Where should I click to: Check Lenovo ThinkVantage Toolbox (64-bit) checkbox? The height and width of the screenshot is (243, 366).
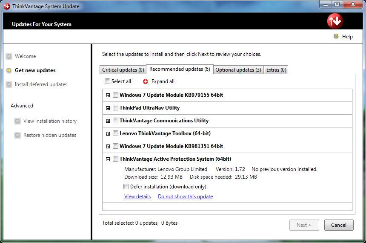point(115,133)
